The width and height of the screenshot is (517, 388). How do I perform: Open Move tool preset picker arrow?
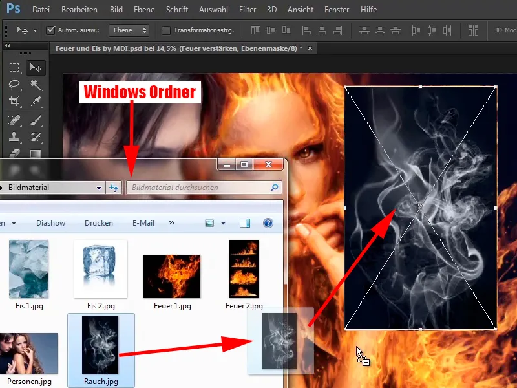pyautogui.click(x=35, y=30)
